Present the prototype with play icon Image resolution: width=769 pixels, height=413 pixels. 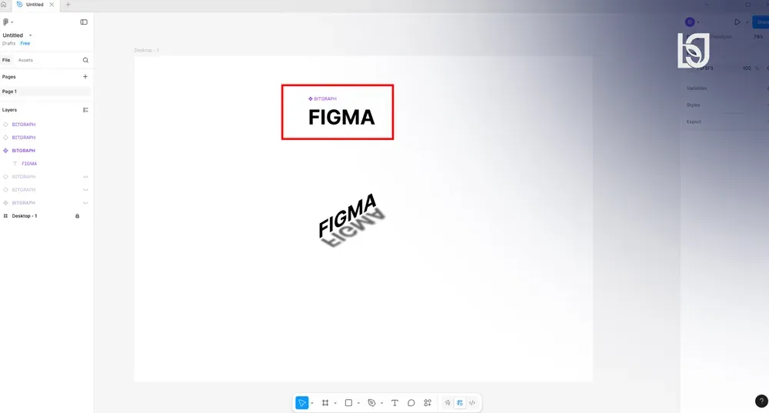737,22
